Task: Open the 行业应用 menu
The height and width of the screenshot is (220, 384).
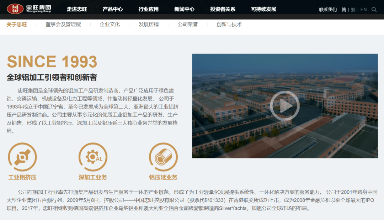Action: (148, 9)
